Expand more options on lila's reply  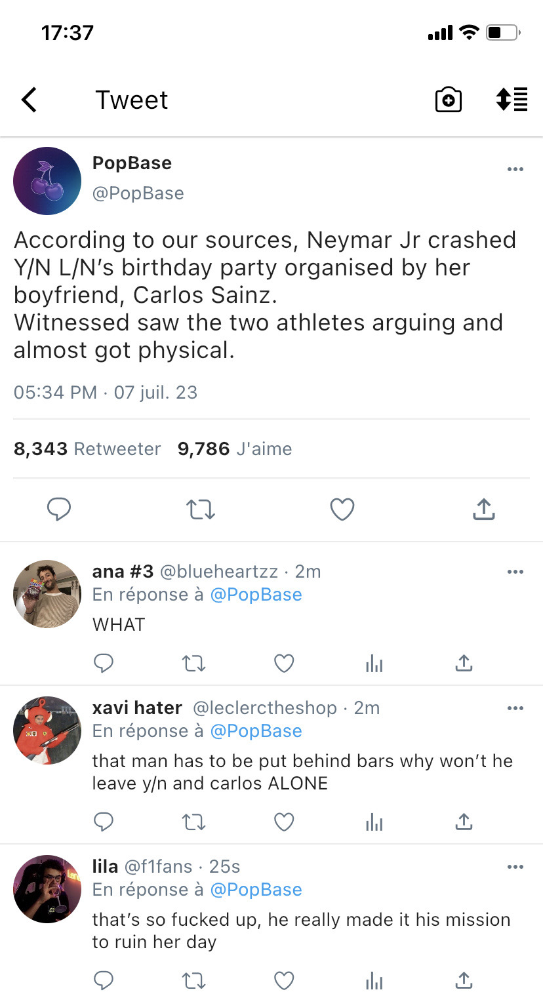tap(515, 867)
